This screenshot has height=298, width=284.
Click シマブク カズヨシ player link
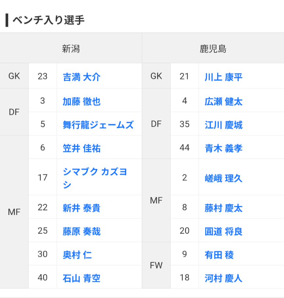pyautogui.click(x=95, y=178)
